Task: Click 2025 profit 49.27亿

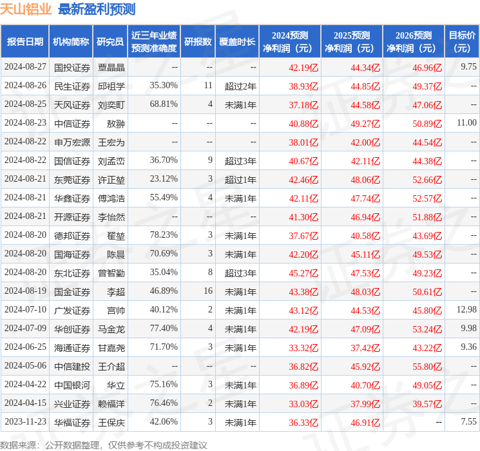Action: (365, 124)
